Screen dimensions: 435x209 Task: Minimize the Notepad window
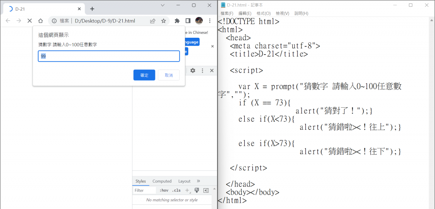[395, 5]
